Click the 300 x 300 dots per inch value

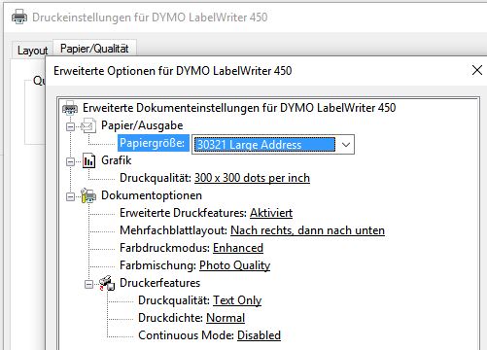coord(252,178)
